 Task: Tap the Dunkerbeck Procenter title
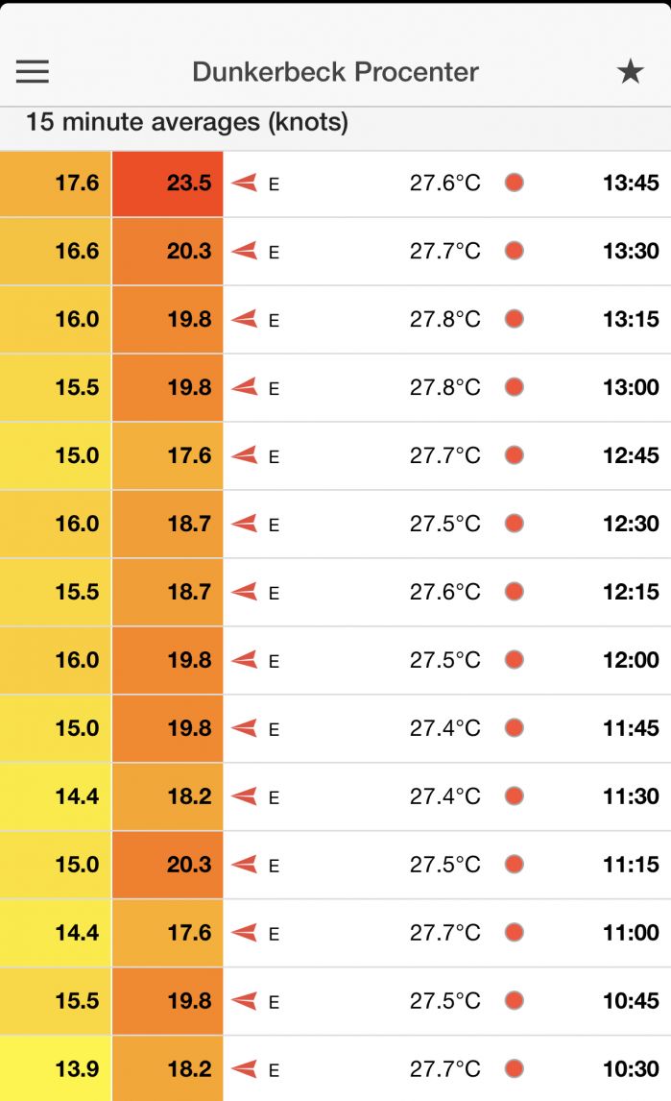(335, 72)
